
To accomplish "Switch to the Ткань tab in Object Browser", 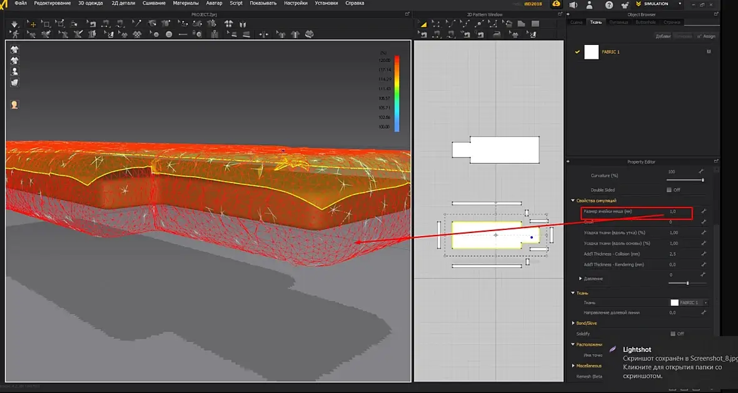I will (595, 22).
